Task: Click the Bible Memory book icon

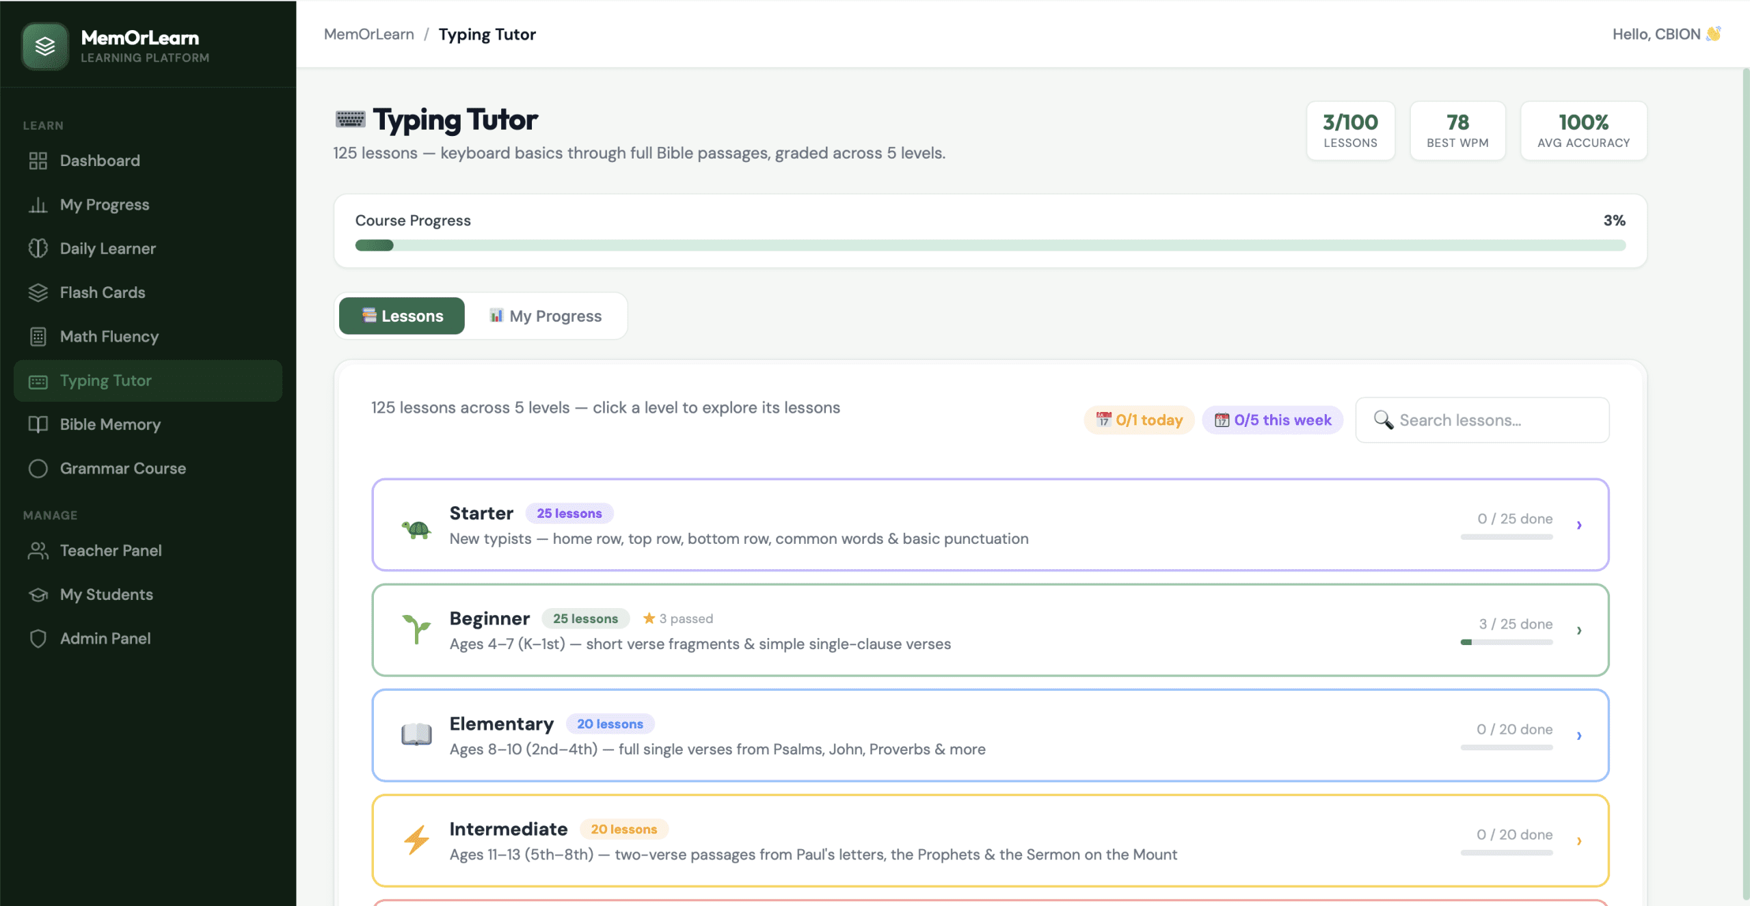Action: 38,424
